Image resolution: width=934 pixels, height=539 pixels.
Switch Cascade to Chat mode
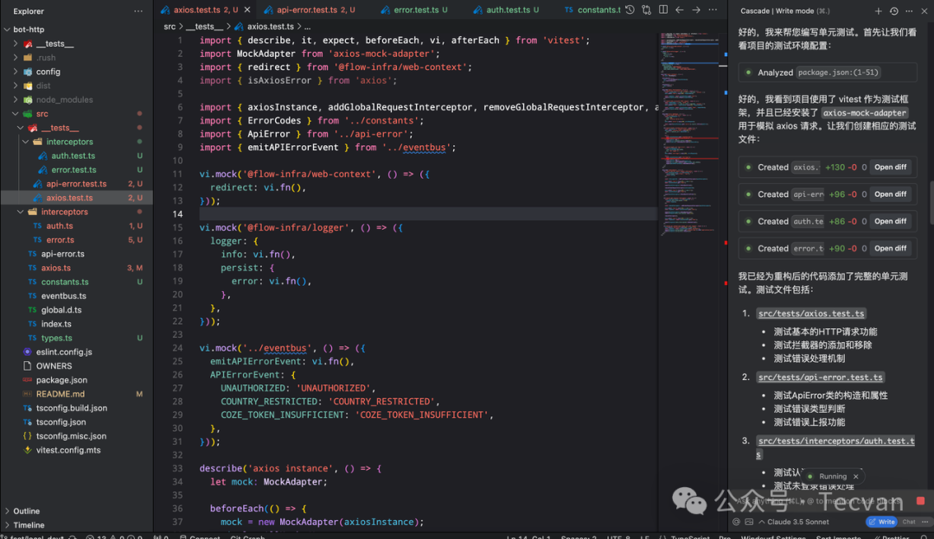pos(909,522)
